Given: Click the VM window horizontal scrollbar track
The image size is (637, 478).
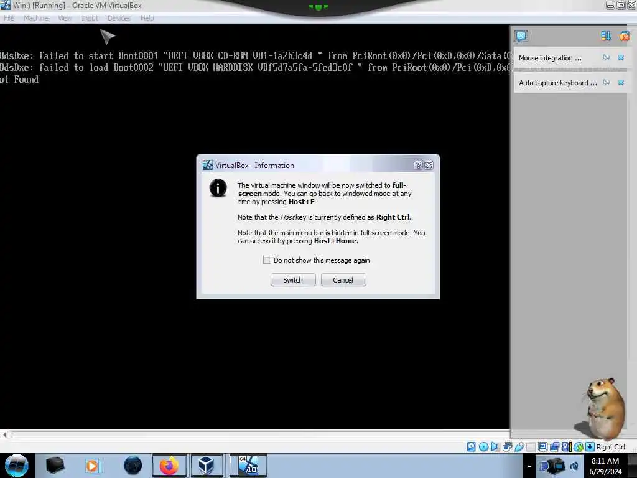Looking at the screenshot, I should pos(259,434).
